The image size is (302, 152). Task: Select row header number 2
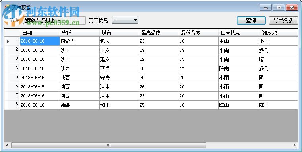[12, 50]
